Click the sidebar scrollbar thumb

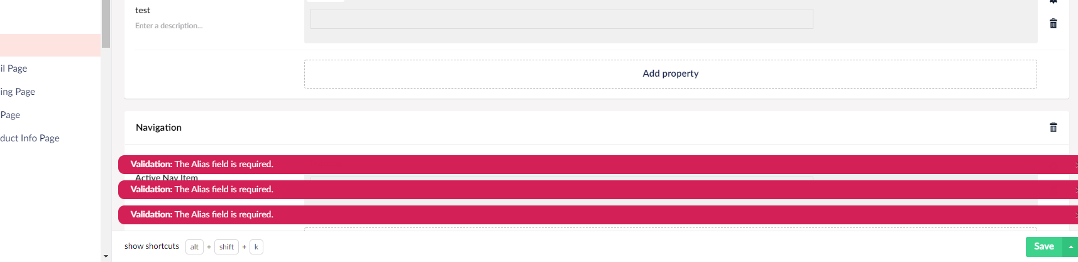pyautogui.click(x=106, y=24)
